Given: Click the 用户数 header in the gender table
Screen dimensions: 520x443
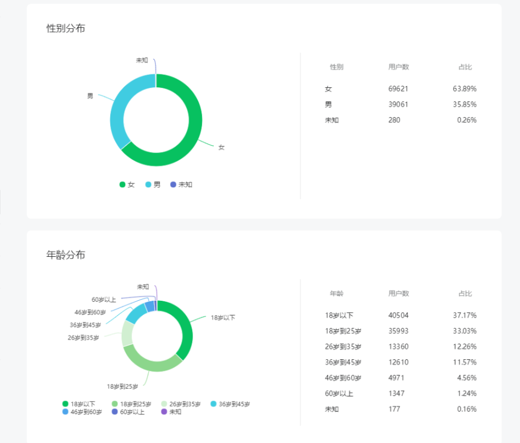Looking at the screenshot, I should [398, 67].
